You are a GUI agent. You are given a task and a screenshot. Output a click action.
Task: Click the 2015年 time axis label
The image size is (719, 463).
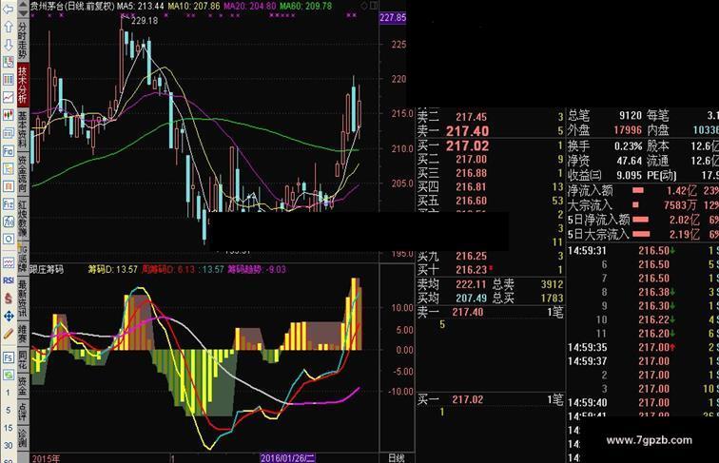46,458
